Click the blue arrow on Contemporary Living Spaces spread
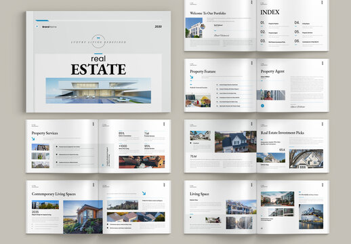This screenshot has width=351, height=244. [x=144, y=193]
